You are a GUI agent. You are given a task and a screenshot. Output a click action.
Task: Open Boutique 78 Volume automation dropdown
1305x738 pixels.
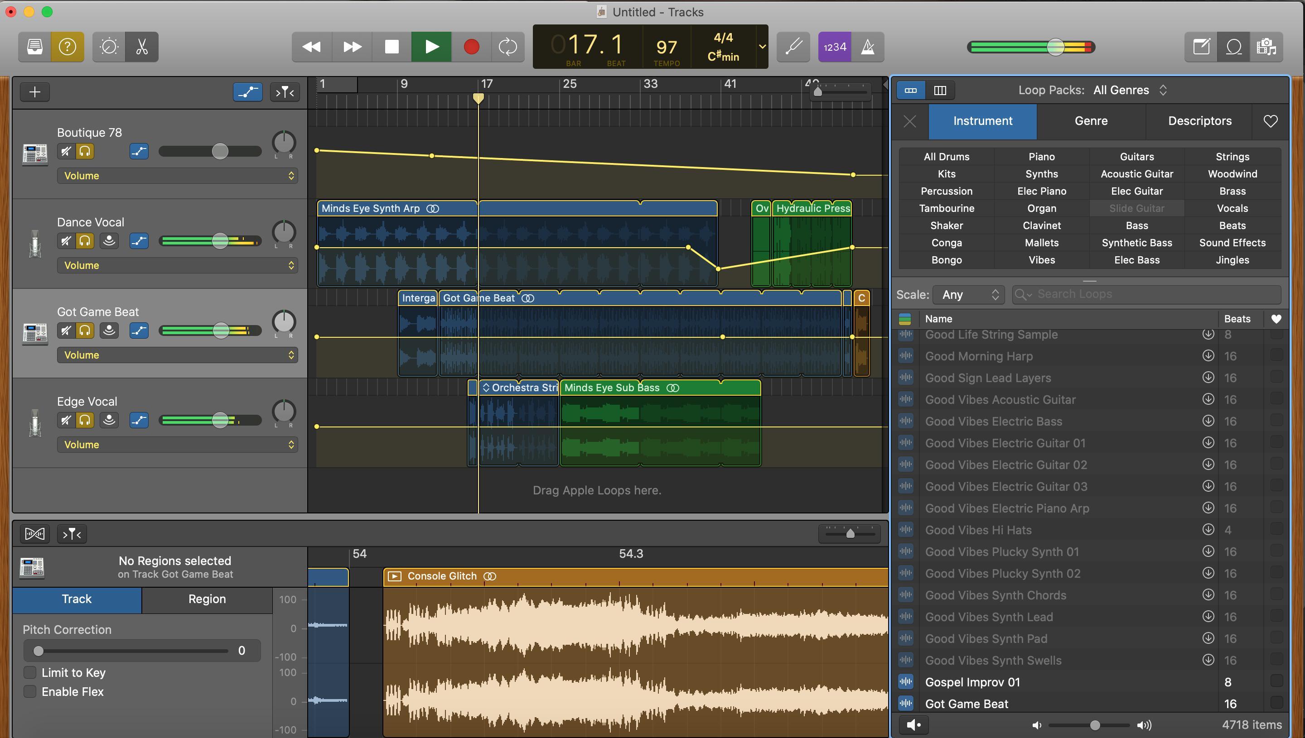(x=178, y=176)
